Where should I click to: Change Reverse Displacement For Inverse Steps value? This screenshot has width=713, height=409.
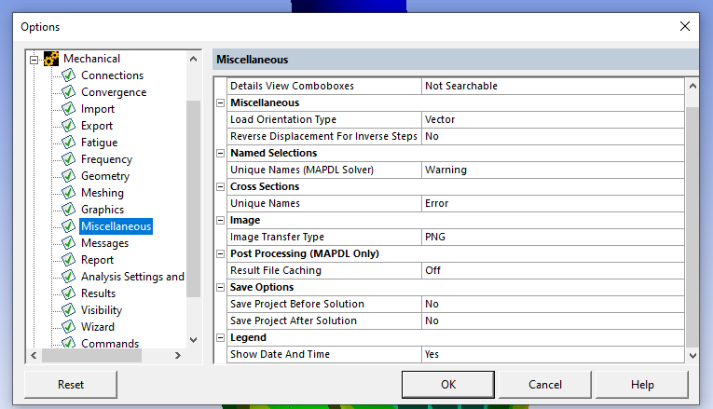[553, 136]
